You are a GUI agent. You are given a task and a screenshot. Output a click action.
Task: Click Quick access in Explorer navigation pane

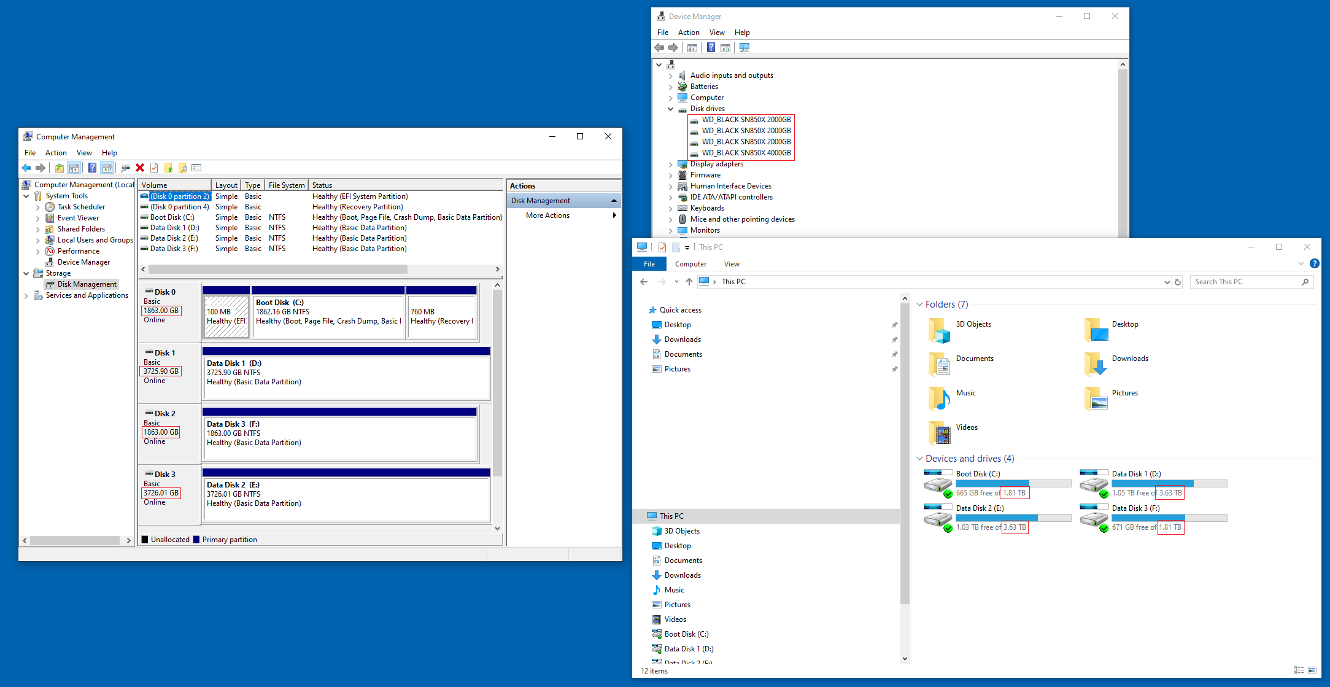(680, 310)
